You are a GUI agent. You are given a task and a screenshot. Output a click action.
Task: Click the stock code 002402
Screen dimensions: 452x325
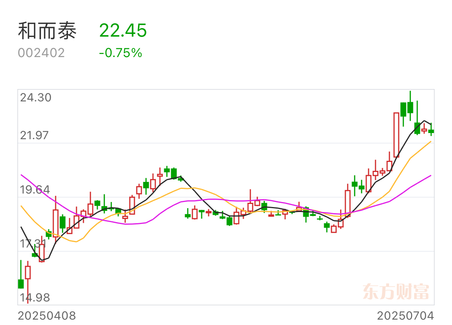(41, 53)
